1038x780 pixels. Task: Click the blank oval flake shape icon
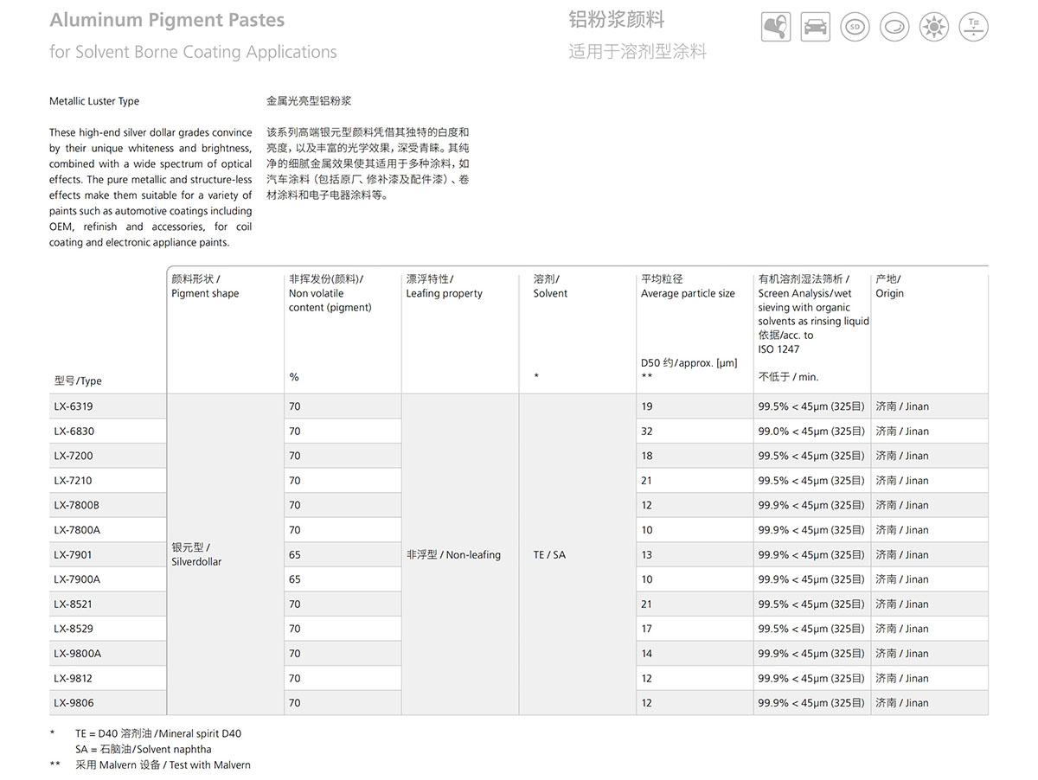coord(894,27)
